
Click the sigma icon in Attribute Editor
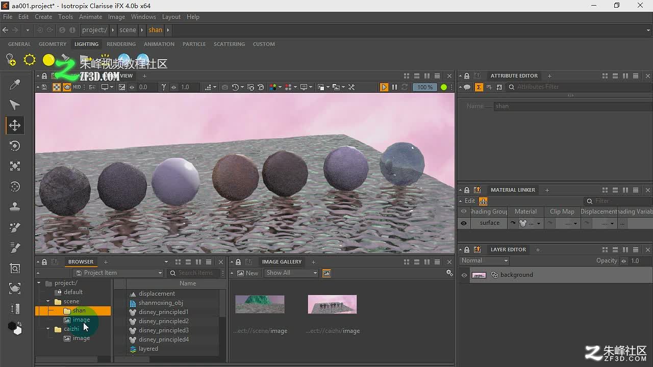coord(479,87)
